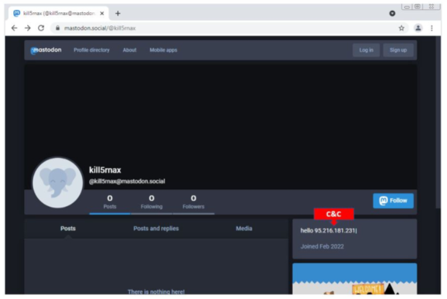Click the browser forward arrow
Viewport: 447px width, 299px height.
point(27,28)
